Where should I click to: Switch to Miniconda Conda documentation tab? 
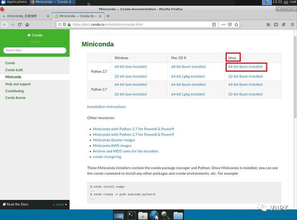click(78, 16)
